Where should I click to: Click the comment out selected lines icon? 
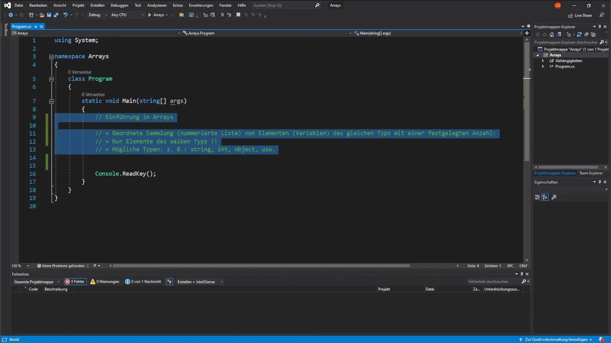pyautogui.click(x=222, y=15)
